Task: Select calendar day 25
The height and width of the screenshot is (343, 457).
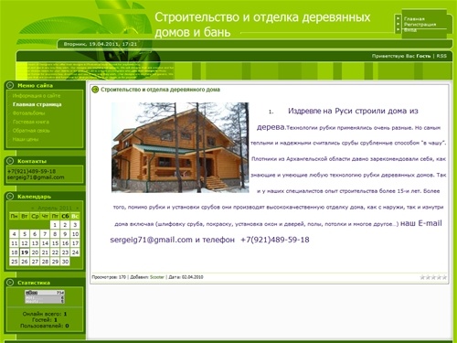Action: 15,262
